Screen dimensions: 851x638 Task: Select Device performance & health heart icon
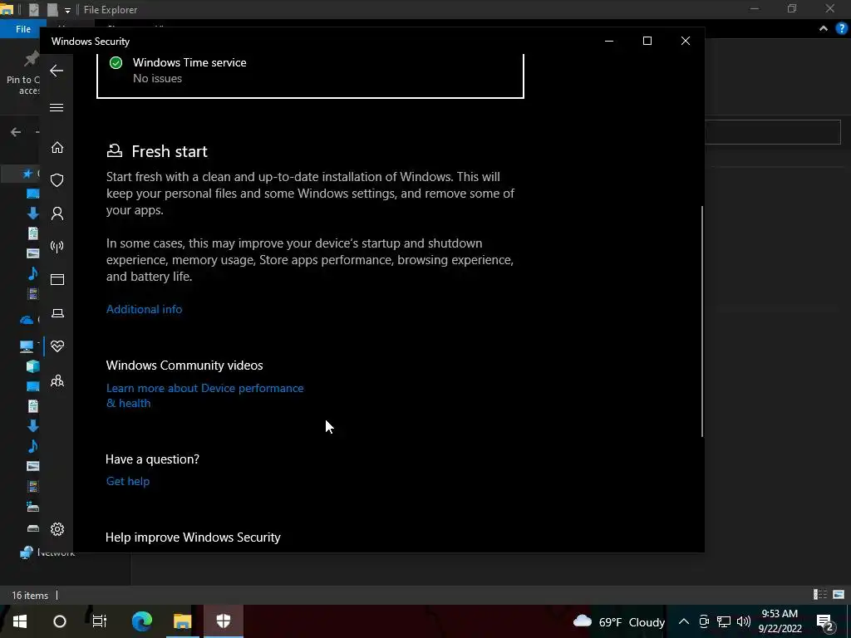point(57,346)
